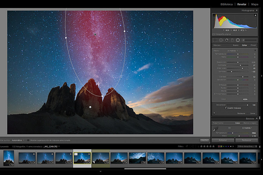The image size is (263, 175).
Task: Toggle highlight clipping indicator in histogram
Action: [255, 15]
